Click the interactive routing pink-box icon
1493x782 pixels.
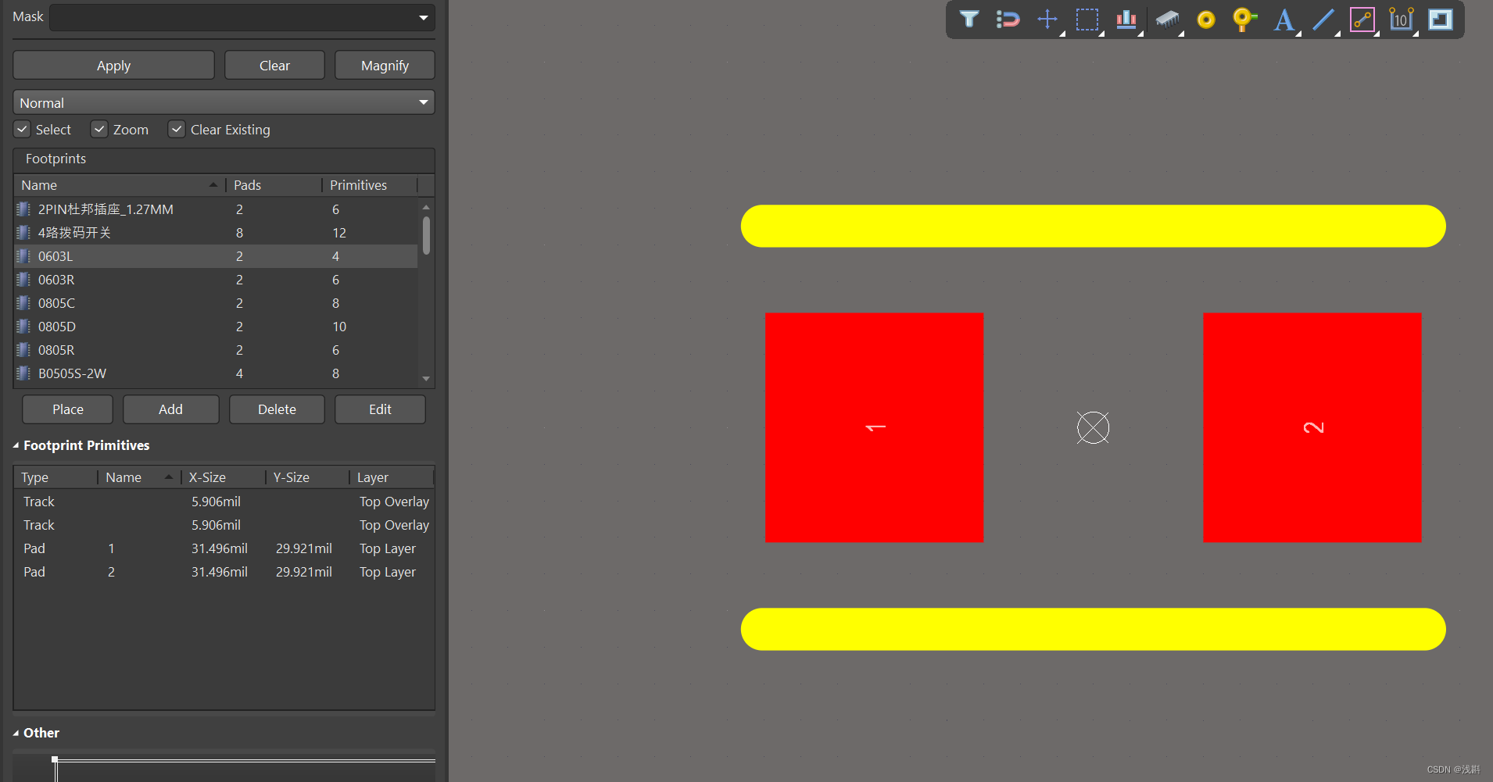point(1362,20)
